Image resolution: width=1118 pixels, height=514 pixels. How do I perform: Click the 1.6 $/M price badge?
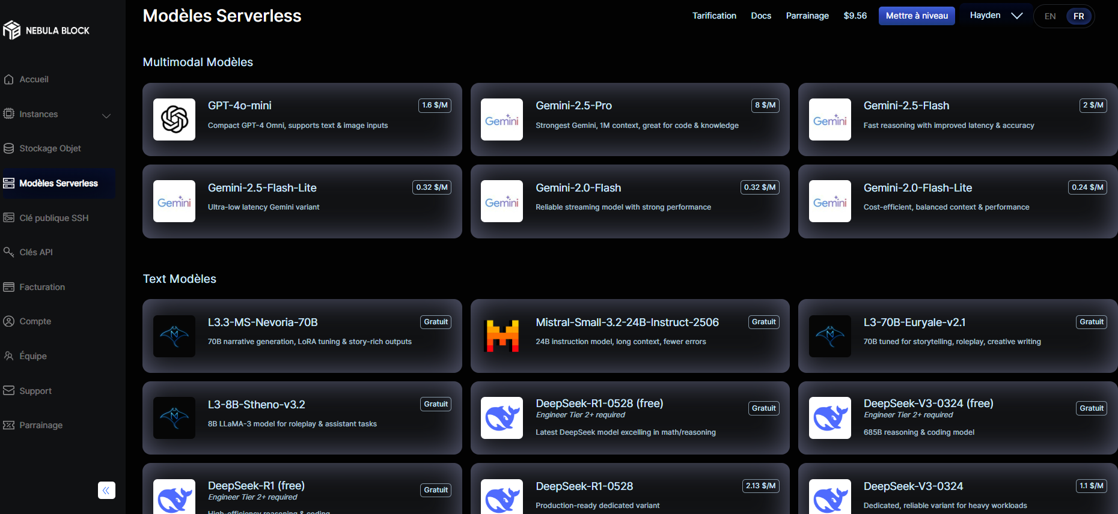[x=435, y=105]
